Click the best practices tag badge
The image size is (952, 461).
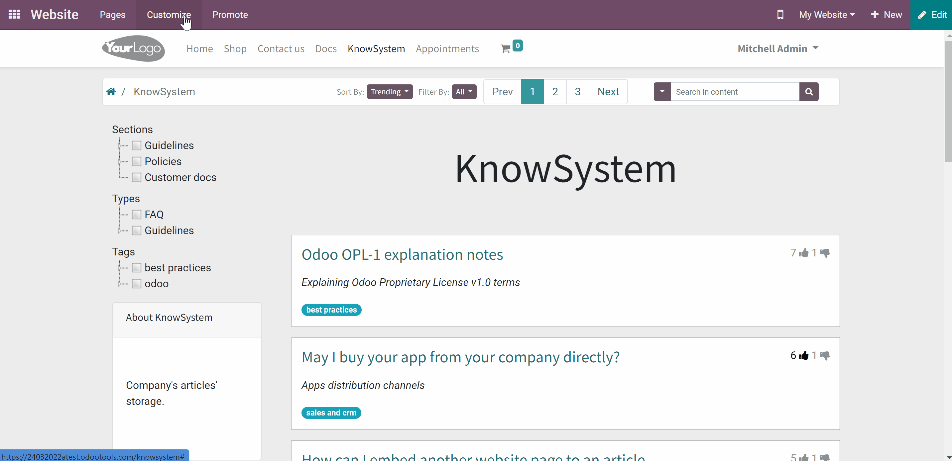click(331, 310)
